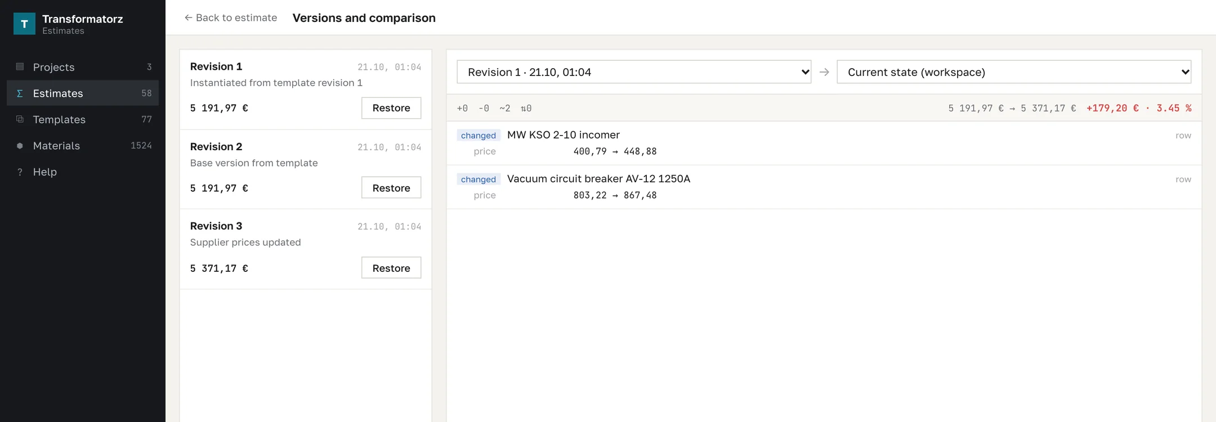This screenshot has width=1216, height=422.
Task: Restore Revision 3
Action: pyautogui.click(x=391, y=268)
